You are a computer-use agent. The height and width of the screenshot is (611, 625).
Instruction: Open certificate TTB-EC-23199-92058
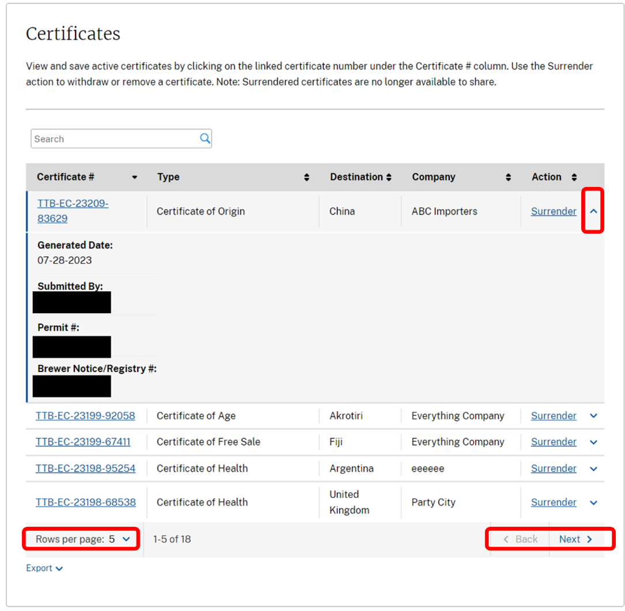[x=85, y=415]
